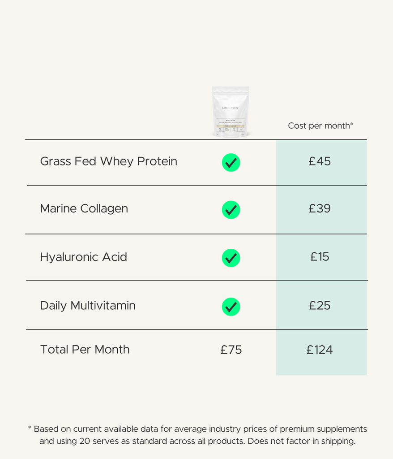The width and height of the screenshot is (393, 459).
Task: Click the Grass Fed Whey Protein checkmark icon
Action: tap(231, 162)
